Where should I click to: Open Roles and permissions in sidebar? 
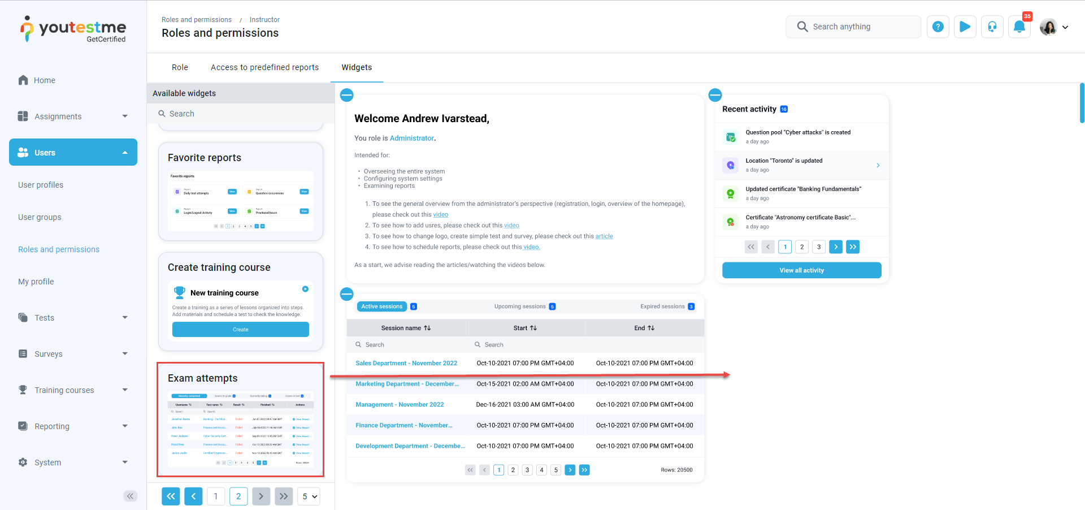59,249
